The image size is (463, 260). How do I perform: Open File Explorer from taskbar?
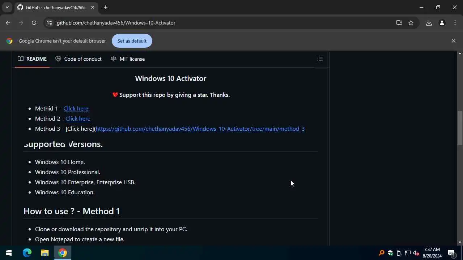[x=44, y=253]
